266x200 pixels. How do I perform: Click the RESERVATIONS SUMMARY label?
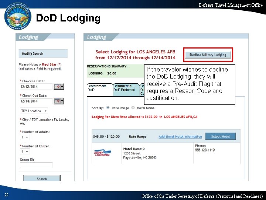point(107,66)
